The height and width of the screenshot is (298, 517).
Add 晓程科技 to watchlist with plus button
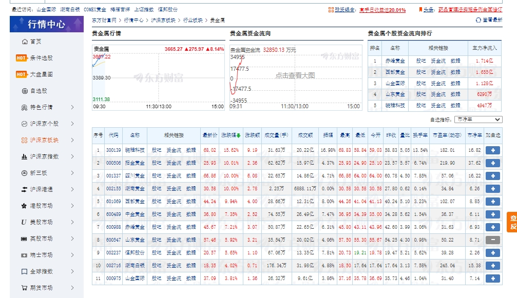point(493,150)
